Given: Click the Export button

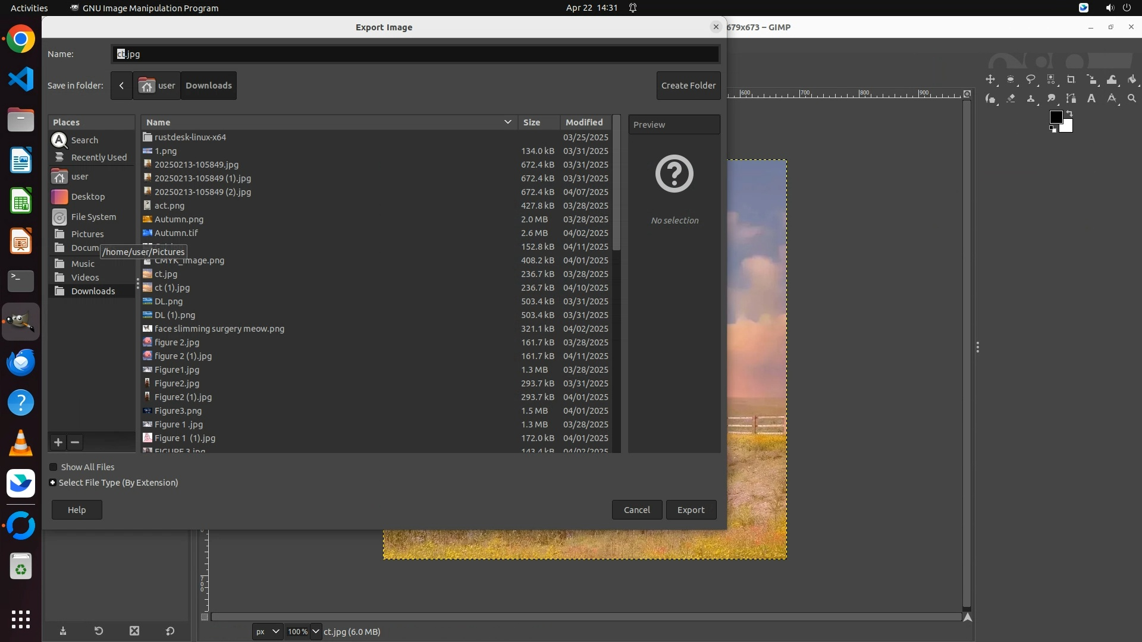Looking at the screenshot, I should 691,510.
